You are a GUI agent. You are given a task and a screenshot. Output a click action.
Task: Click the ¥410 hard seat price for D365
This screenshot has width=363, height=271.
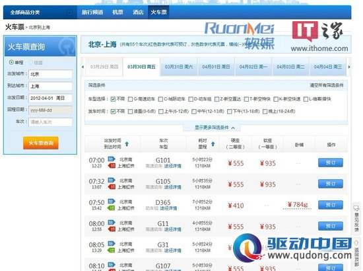click(x=236, y=206)
